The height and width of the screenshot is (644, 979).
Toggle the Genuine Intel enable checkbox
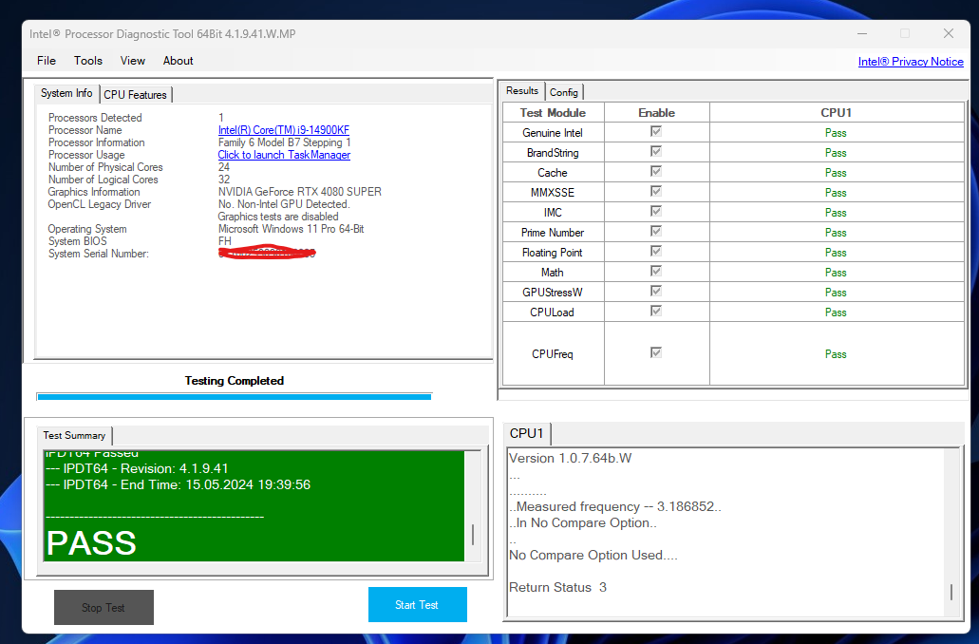click(x=655, y=131)
